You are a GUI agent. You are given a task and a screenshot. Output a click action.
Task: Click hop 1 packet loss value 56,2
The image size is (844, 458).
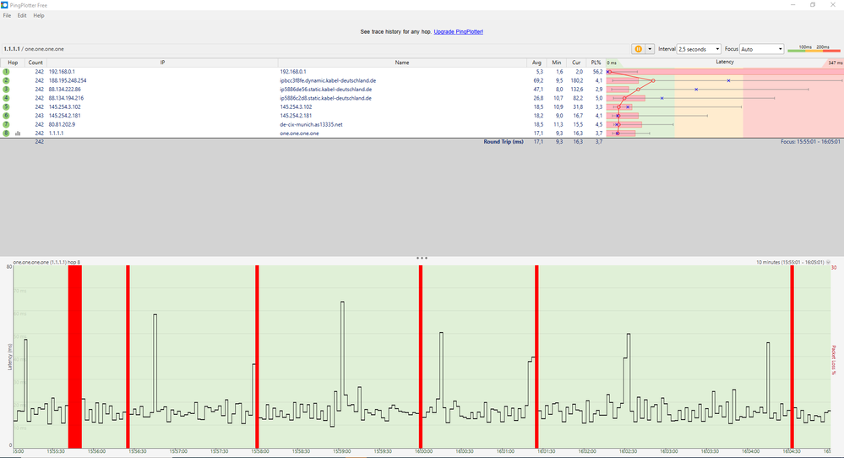597,72
